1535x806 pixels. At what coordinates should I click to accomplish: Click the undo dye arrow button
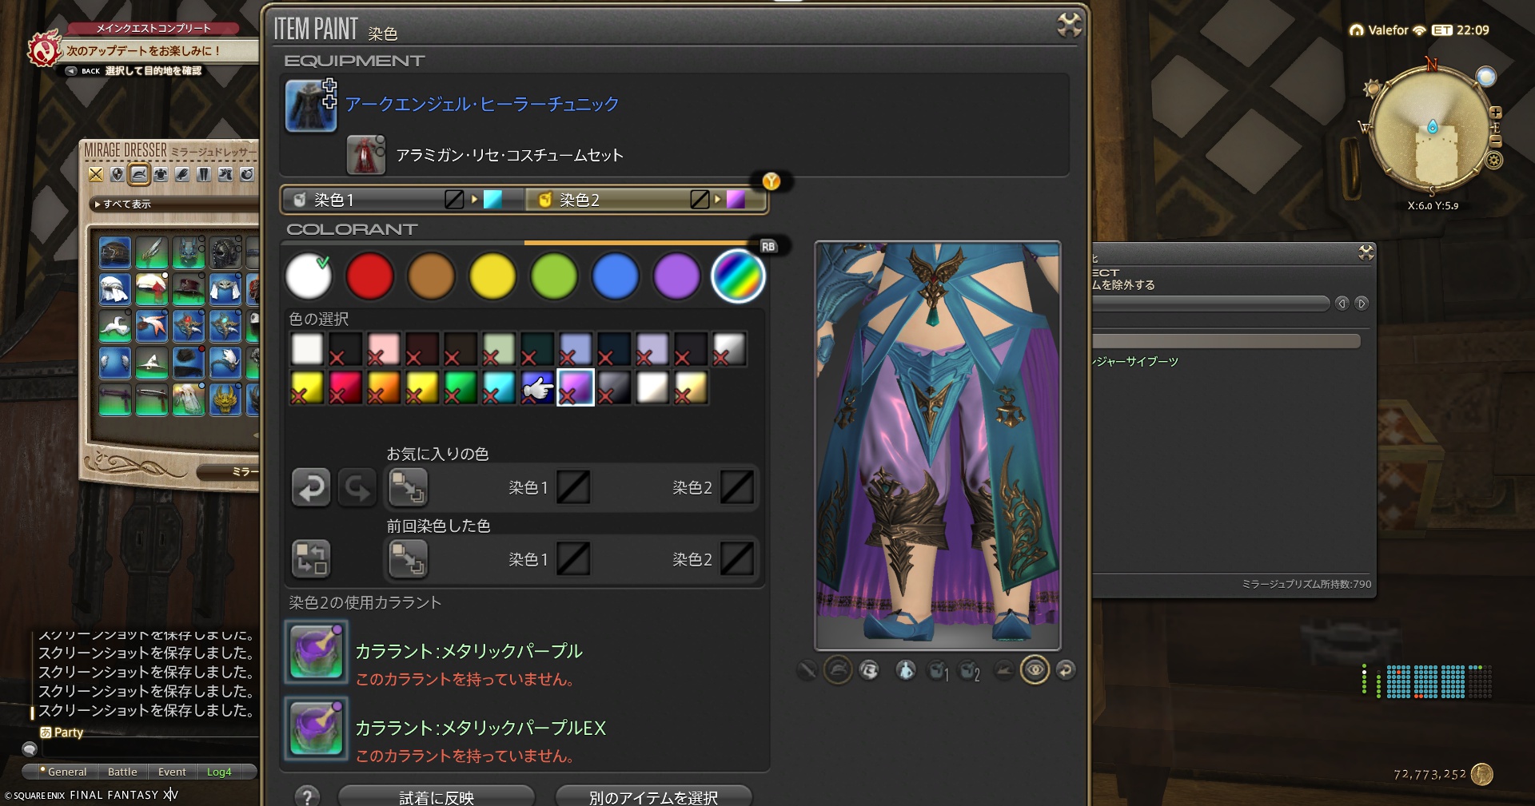pos(311,487)
